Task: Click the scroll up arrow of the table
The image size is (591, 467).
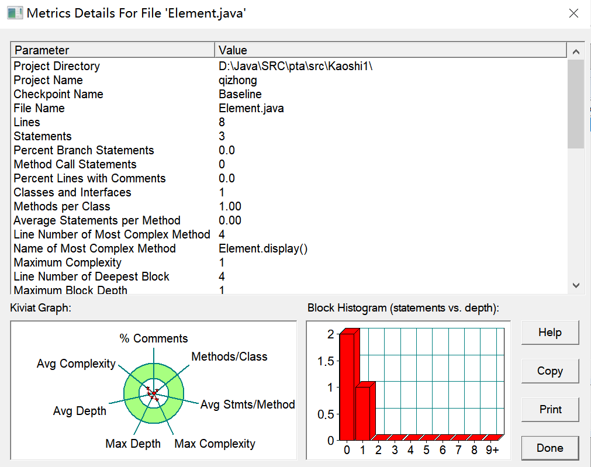Action: point(576,51)
